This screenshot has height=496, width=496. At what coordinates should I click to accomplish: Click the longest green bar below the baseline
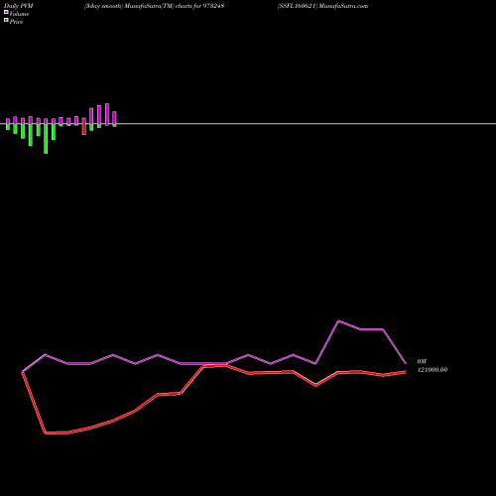[46, 139]
